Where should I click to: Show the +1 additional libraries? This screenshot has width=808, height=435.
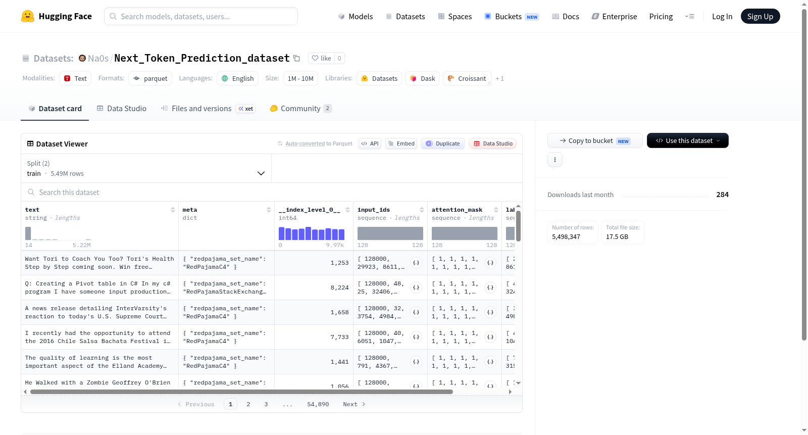[x=499, y=78]
